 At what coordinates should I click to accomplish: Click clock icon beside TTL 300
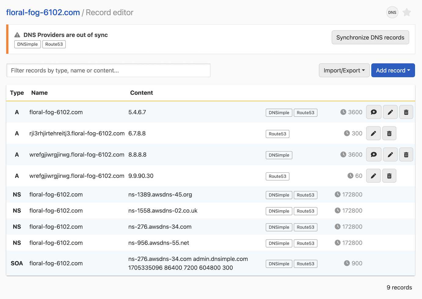click(347, 133)
